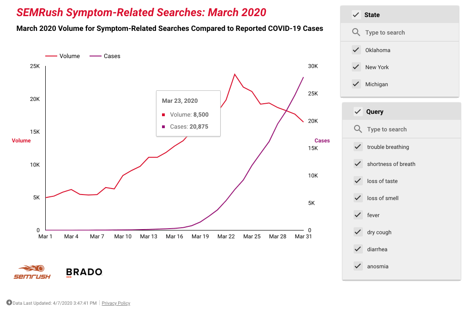Deselect the trouble breathing query

coord(358,147)
